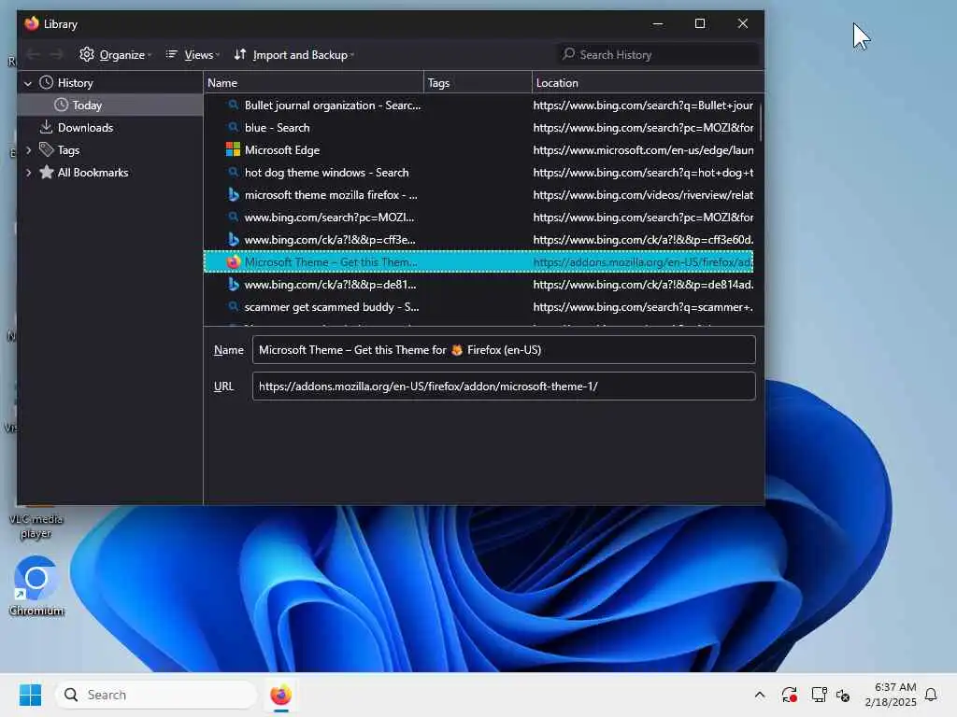Show hidden tray icons chevron
The width and height of the screenshot is (957, 717).
coord(760,695)
